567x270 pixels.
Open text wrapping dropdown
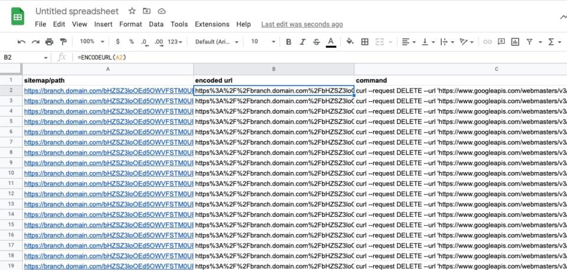point(447,42)
